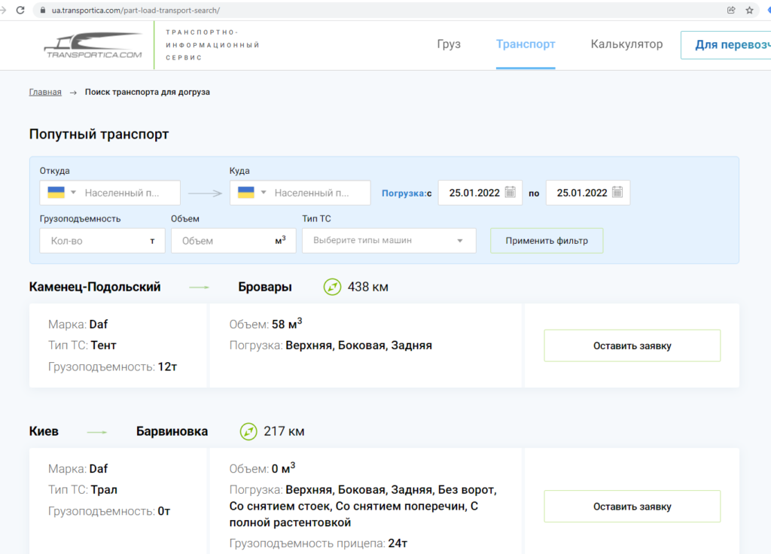Image resolution: width=771 pixels, height=554 pixels.
Task: Click the share icon in the address bar
Action: click(x=731, y=10)
